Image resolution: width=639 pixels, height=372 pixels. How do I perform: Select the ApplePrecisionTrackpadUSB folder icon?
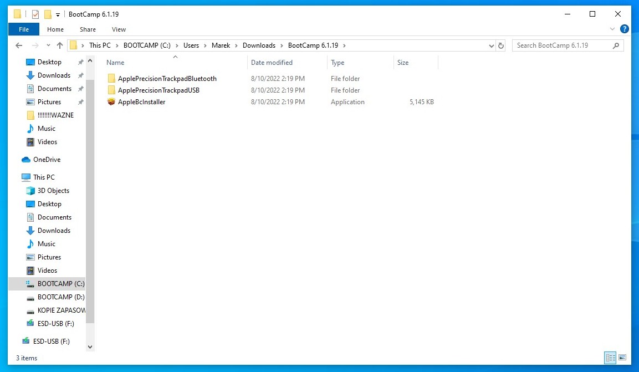click(x=111, y=90)
